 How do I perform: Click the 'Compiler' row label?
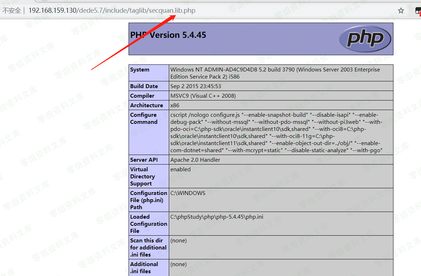tap(142, 96)
